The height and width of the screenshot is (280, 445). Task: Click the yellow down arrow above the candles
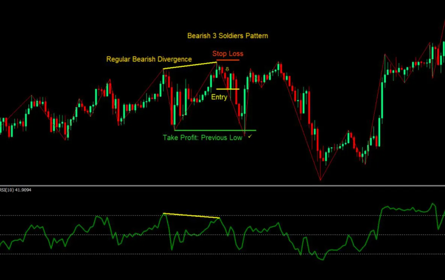(x=227, y=69)
